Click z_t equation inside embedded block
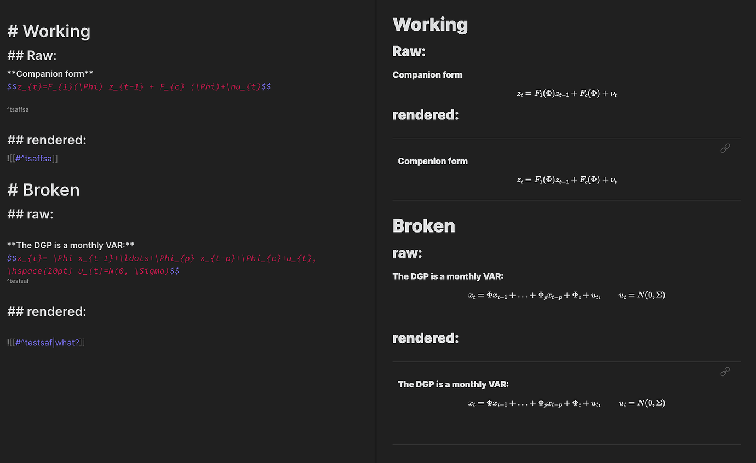Screen dimensions: 756x463 pos(567,180)
